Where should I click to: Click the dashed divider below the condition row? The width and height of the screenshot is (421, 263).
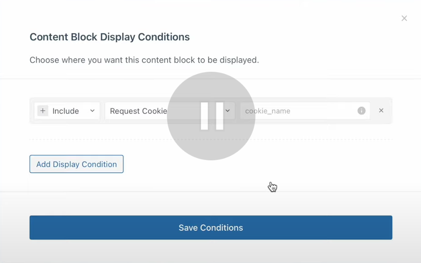(318, 139)
